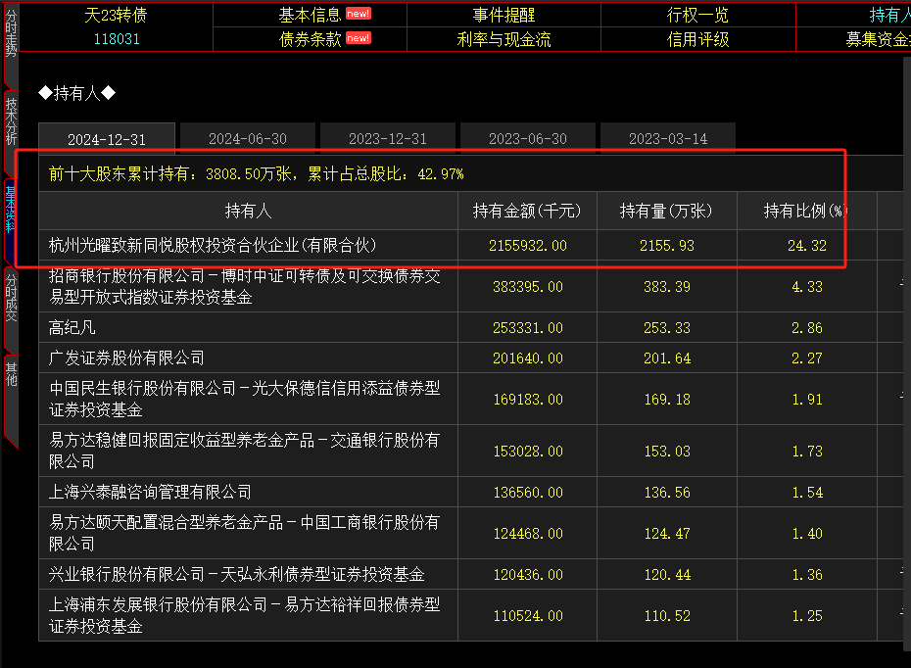Switch to 分时成交 sidebar tab

11,298
